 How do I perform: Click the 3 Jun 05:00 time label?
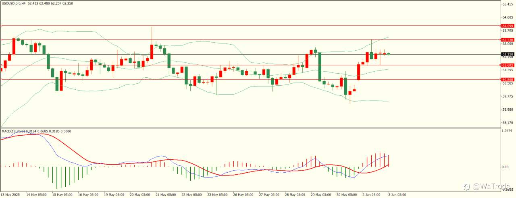coord(397,195)
